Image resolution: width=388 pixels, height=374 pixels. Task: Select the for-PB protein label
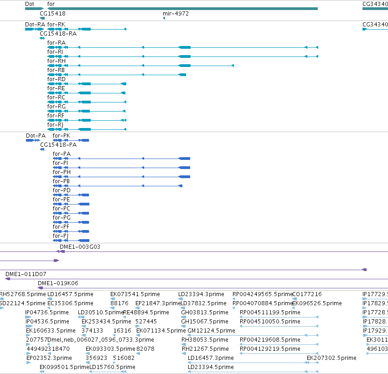pyautogui.click(x=61, y=181)
